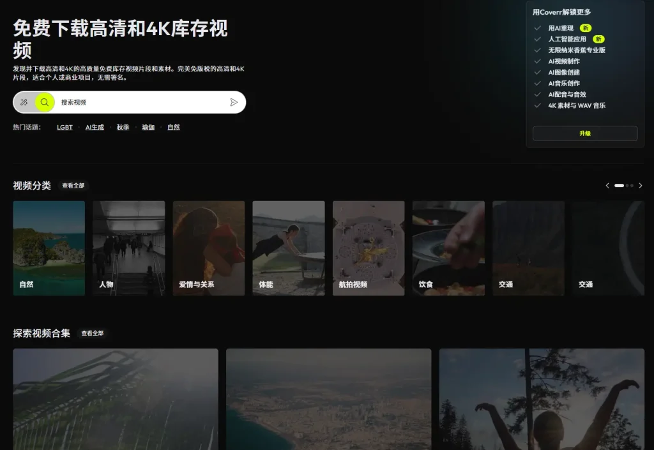This screenshot has height=450, width=654.
Task: Click the AI音乐创作 feature text
Action: pyautogui.click(x=564, y=84)
